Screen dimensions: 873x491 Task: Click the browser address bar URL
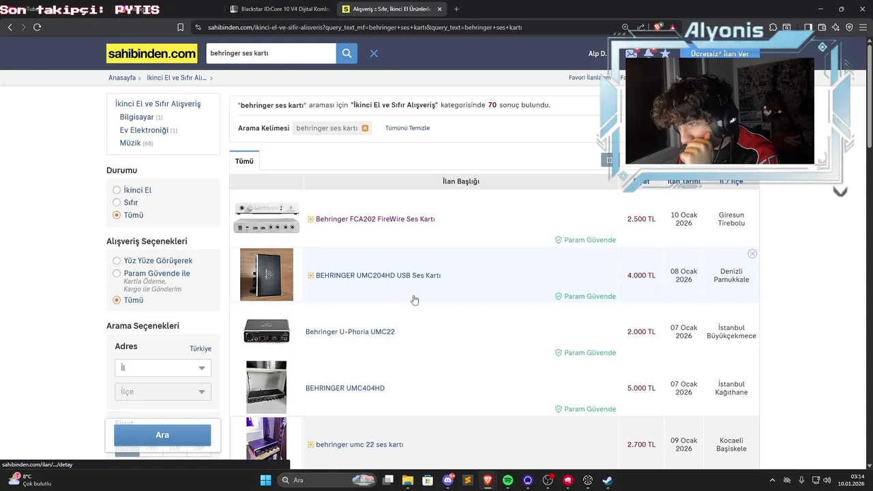tap(365, 27)
